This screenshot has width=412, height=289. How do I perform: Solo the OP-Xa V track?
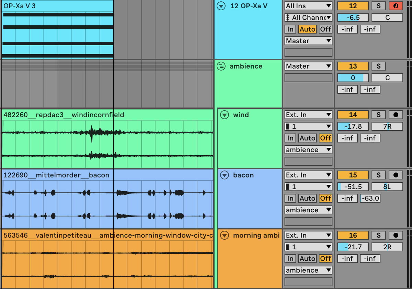(x=379, y=6)
